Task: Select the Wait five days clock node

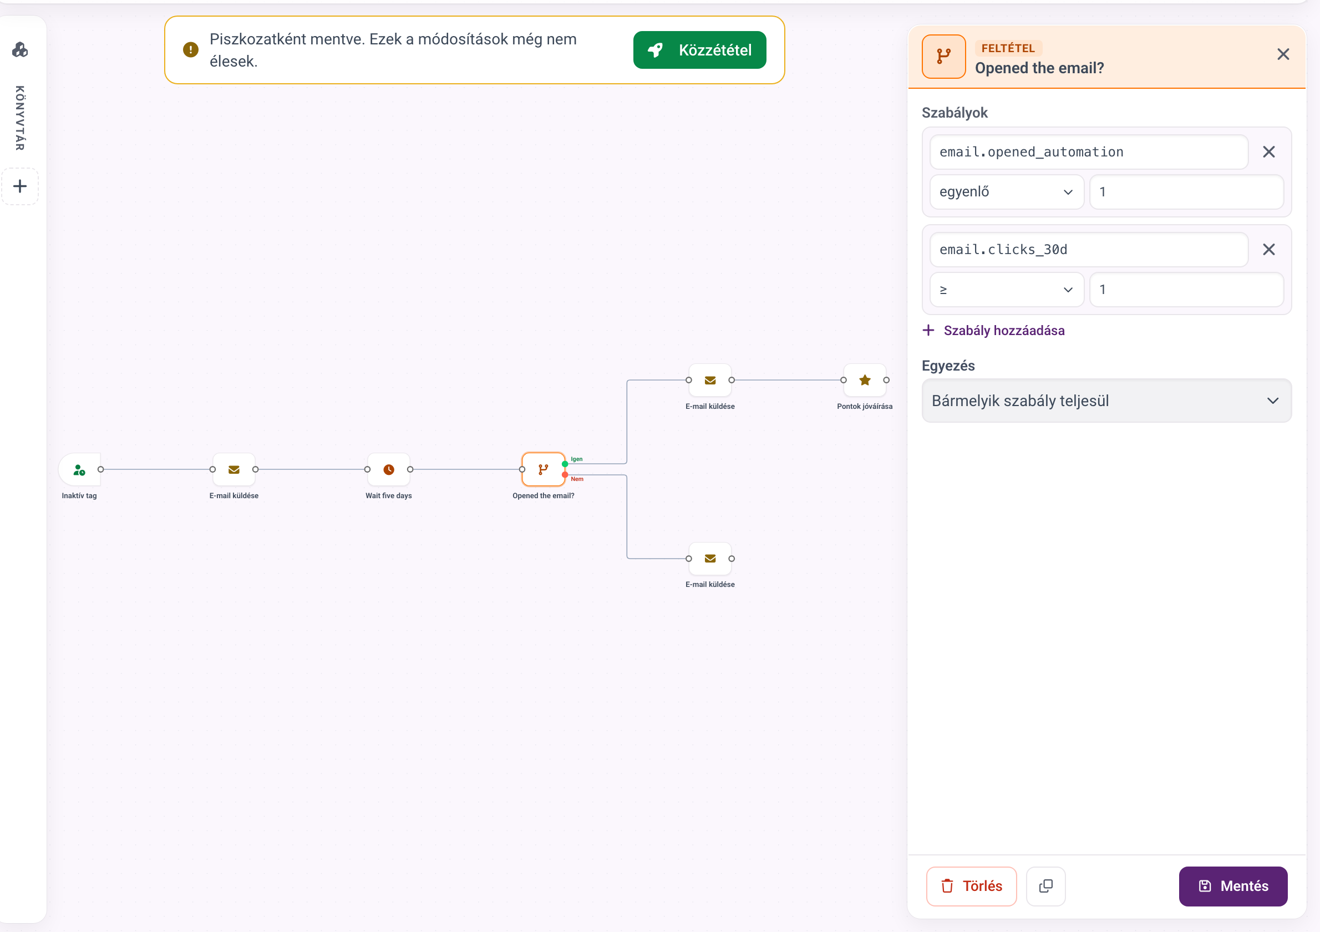Action: 389,470
